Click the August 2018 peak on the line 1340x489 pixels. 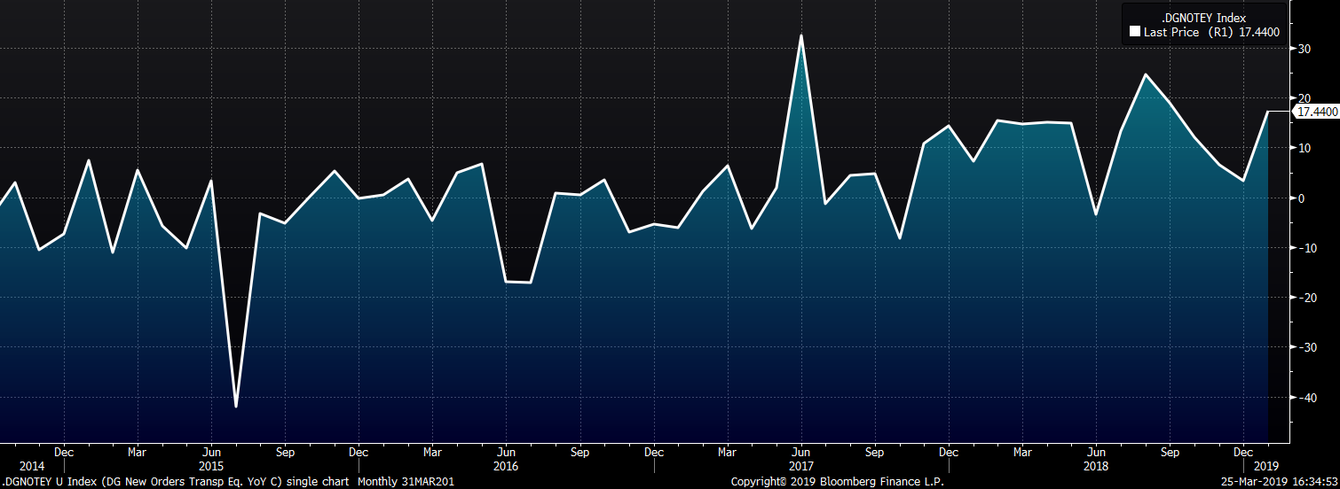pyautogui.click(x=1146, y=74)
